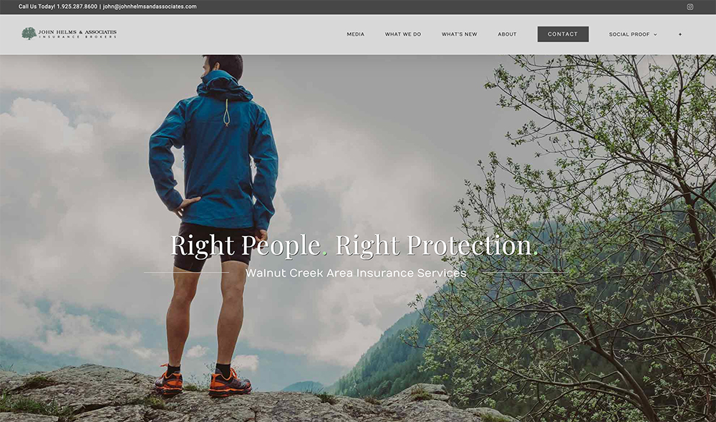Click the Right People. Right Protection. headline
Screen dimensions: 716x422
354,245
